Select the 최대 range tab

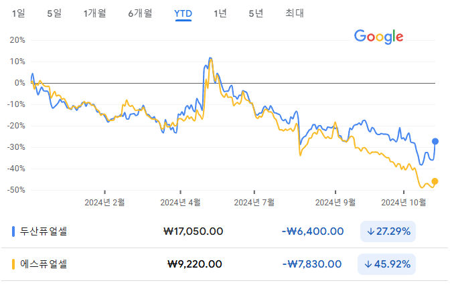coord(295,13)
